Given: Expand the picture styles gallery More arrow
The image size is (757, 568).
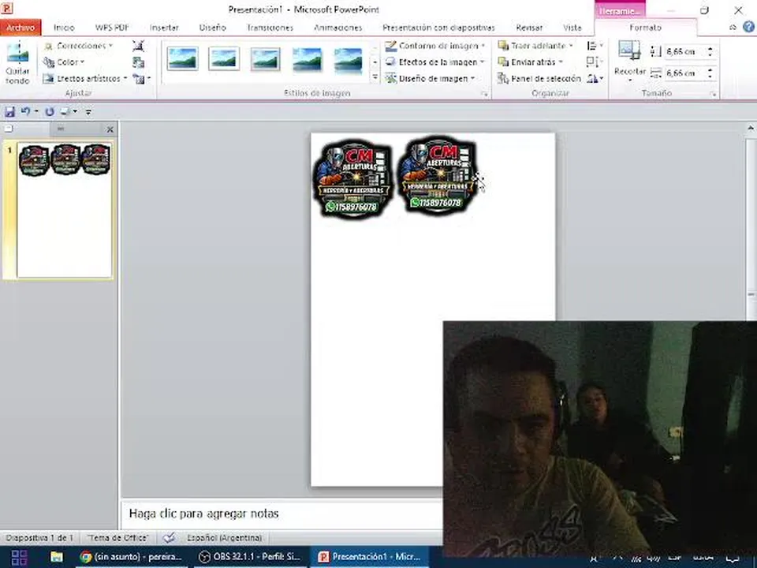Looking at the screenshot, I should [x=375, y=77].
